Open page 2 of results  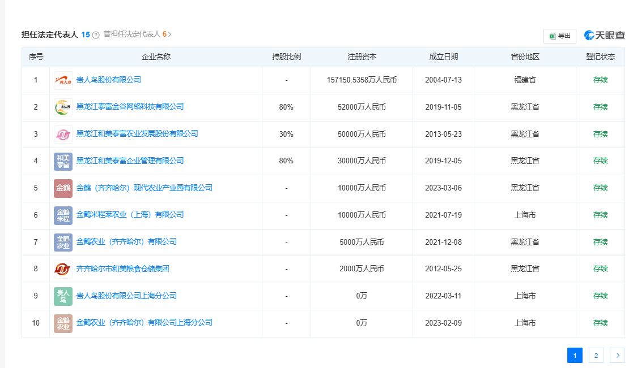click(596, 356)
